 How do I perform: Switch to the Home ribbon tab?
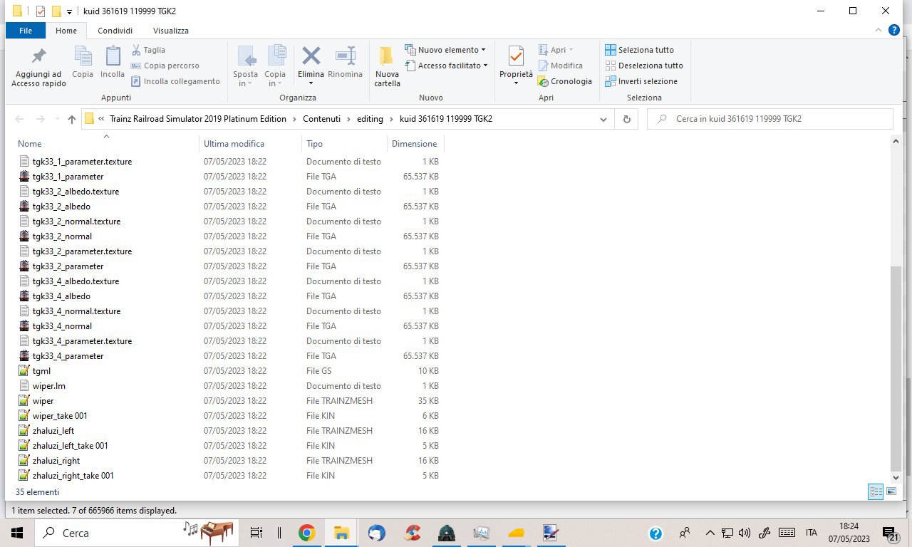[66, 31]
